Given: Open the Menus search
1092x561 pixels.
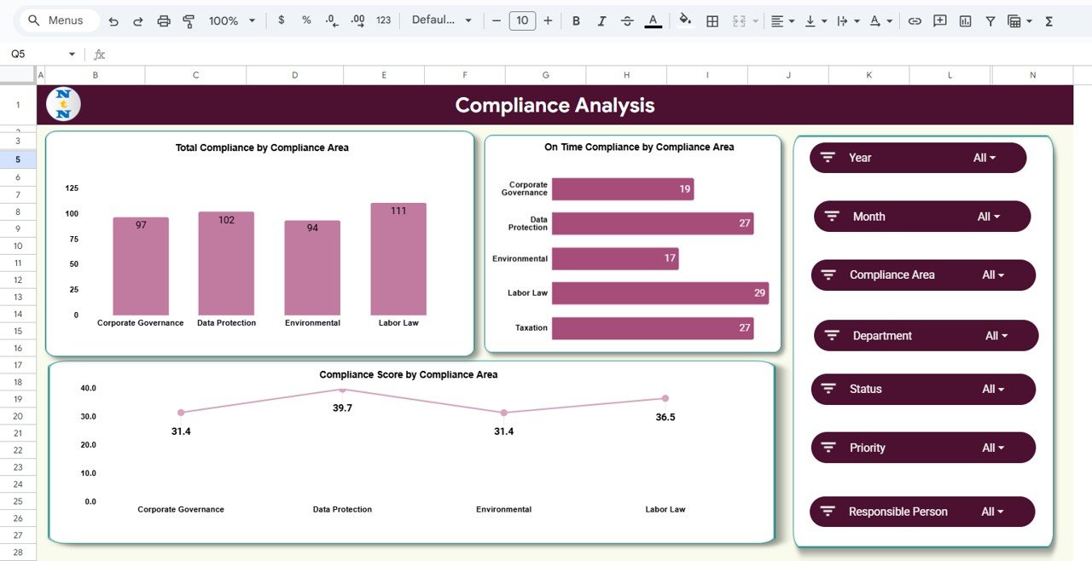Looking at the screenshot, I should (57, 19).
